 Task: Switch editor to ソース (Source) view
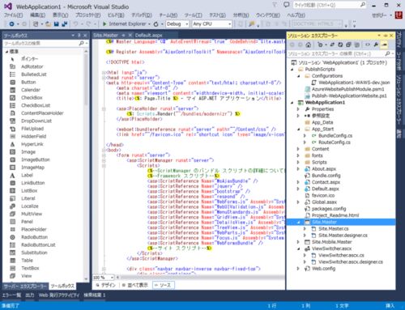[164, 285]
